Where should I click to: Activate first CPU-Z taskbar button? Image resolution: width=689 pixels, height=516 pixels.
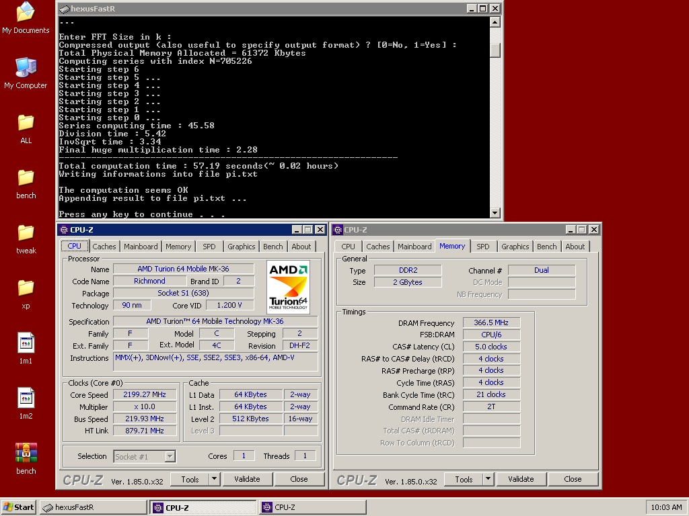pyautogui.click(x=203, y=507)
